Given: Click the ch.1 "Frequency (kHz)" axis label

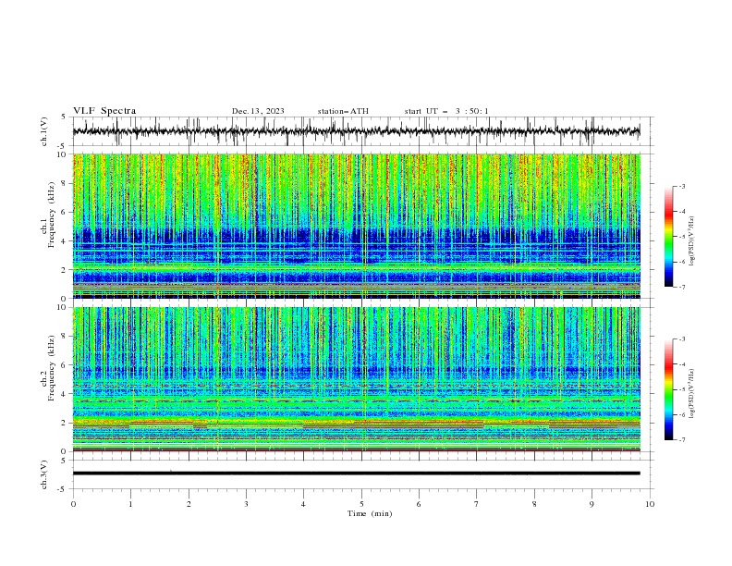Looking at the screenshot, I should (51, 215).
